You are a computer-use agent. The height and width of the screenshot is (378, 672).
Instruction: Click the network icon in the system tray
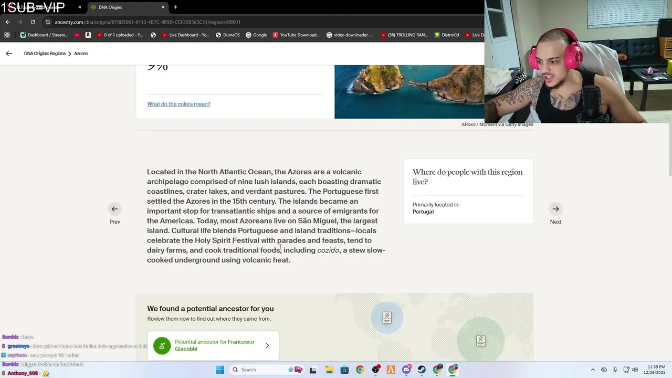pyautogui.click(x=627, y=370)
